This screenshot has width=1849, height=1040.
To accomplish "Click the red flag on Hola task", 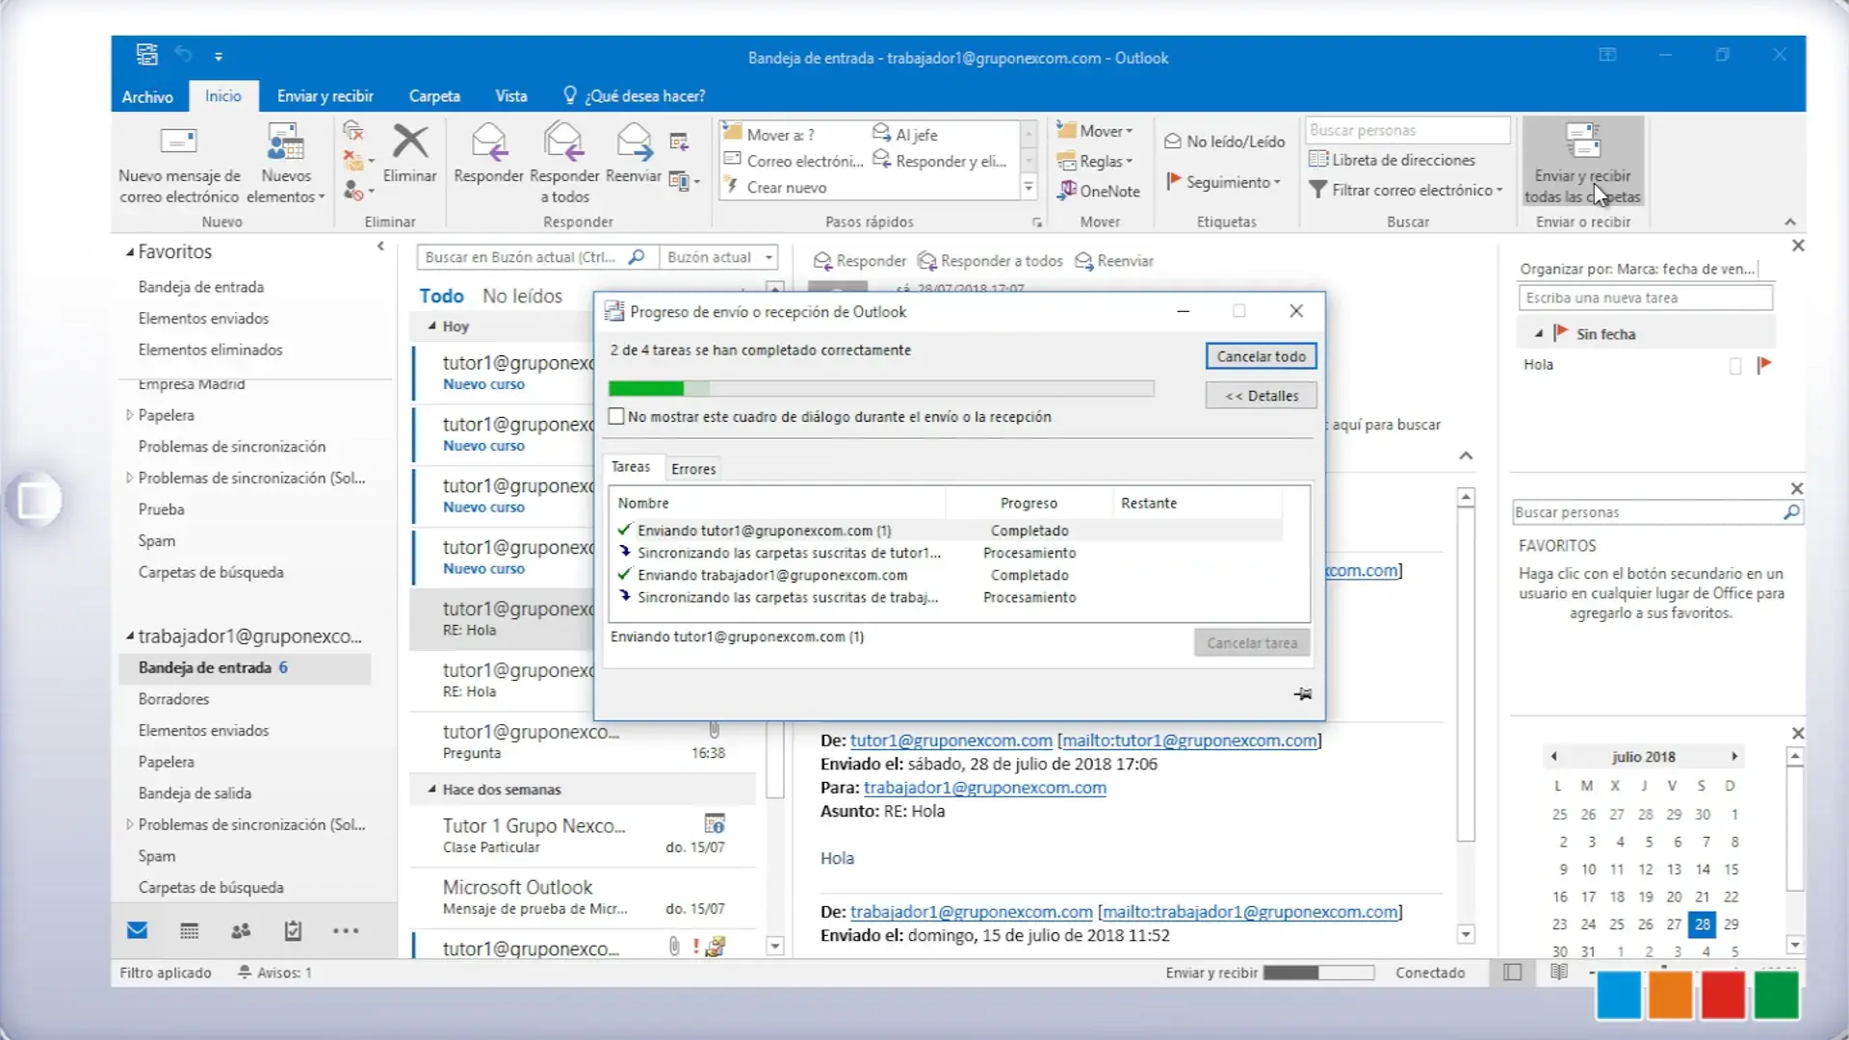I will [x=1764, y=365].
